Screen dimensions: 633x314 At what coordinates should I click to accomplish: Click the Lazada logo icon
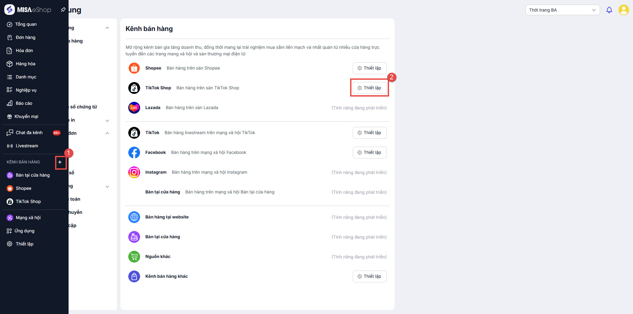coord(134,108)
